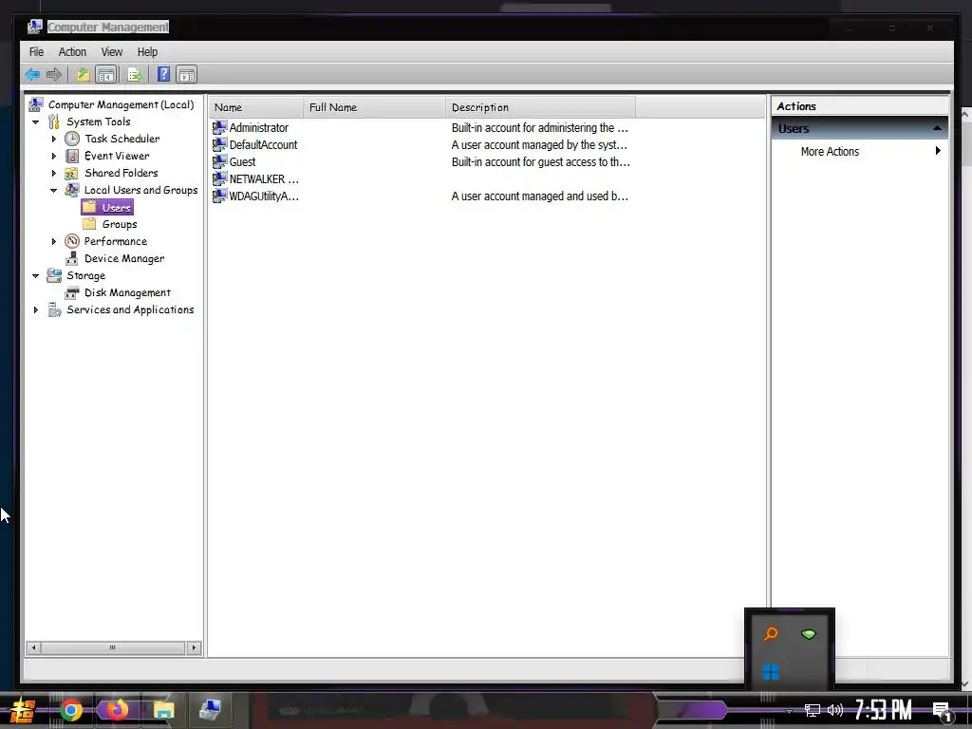Go back with the blue Back arrow

[32, 75]
